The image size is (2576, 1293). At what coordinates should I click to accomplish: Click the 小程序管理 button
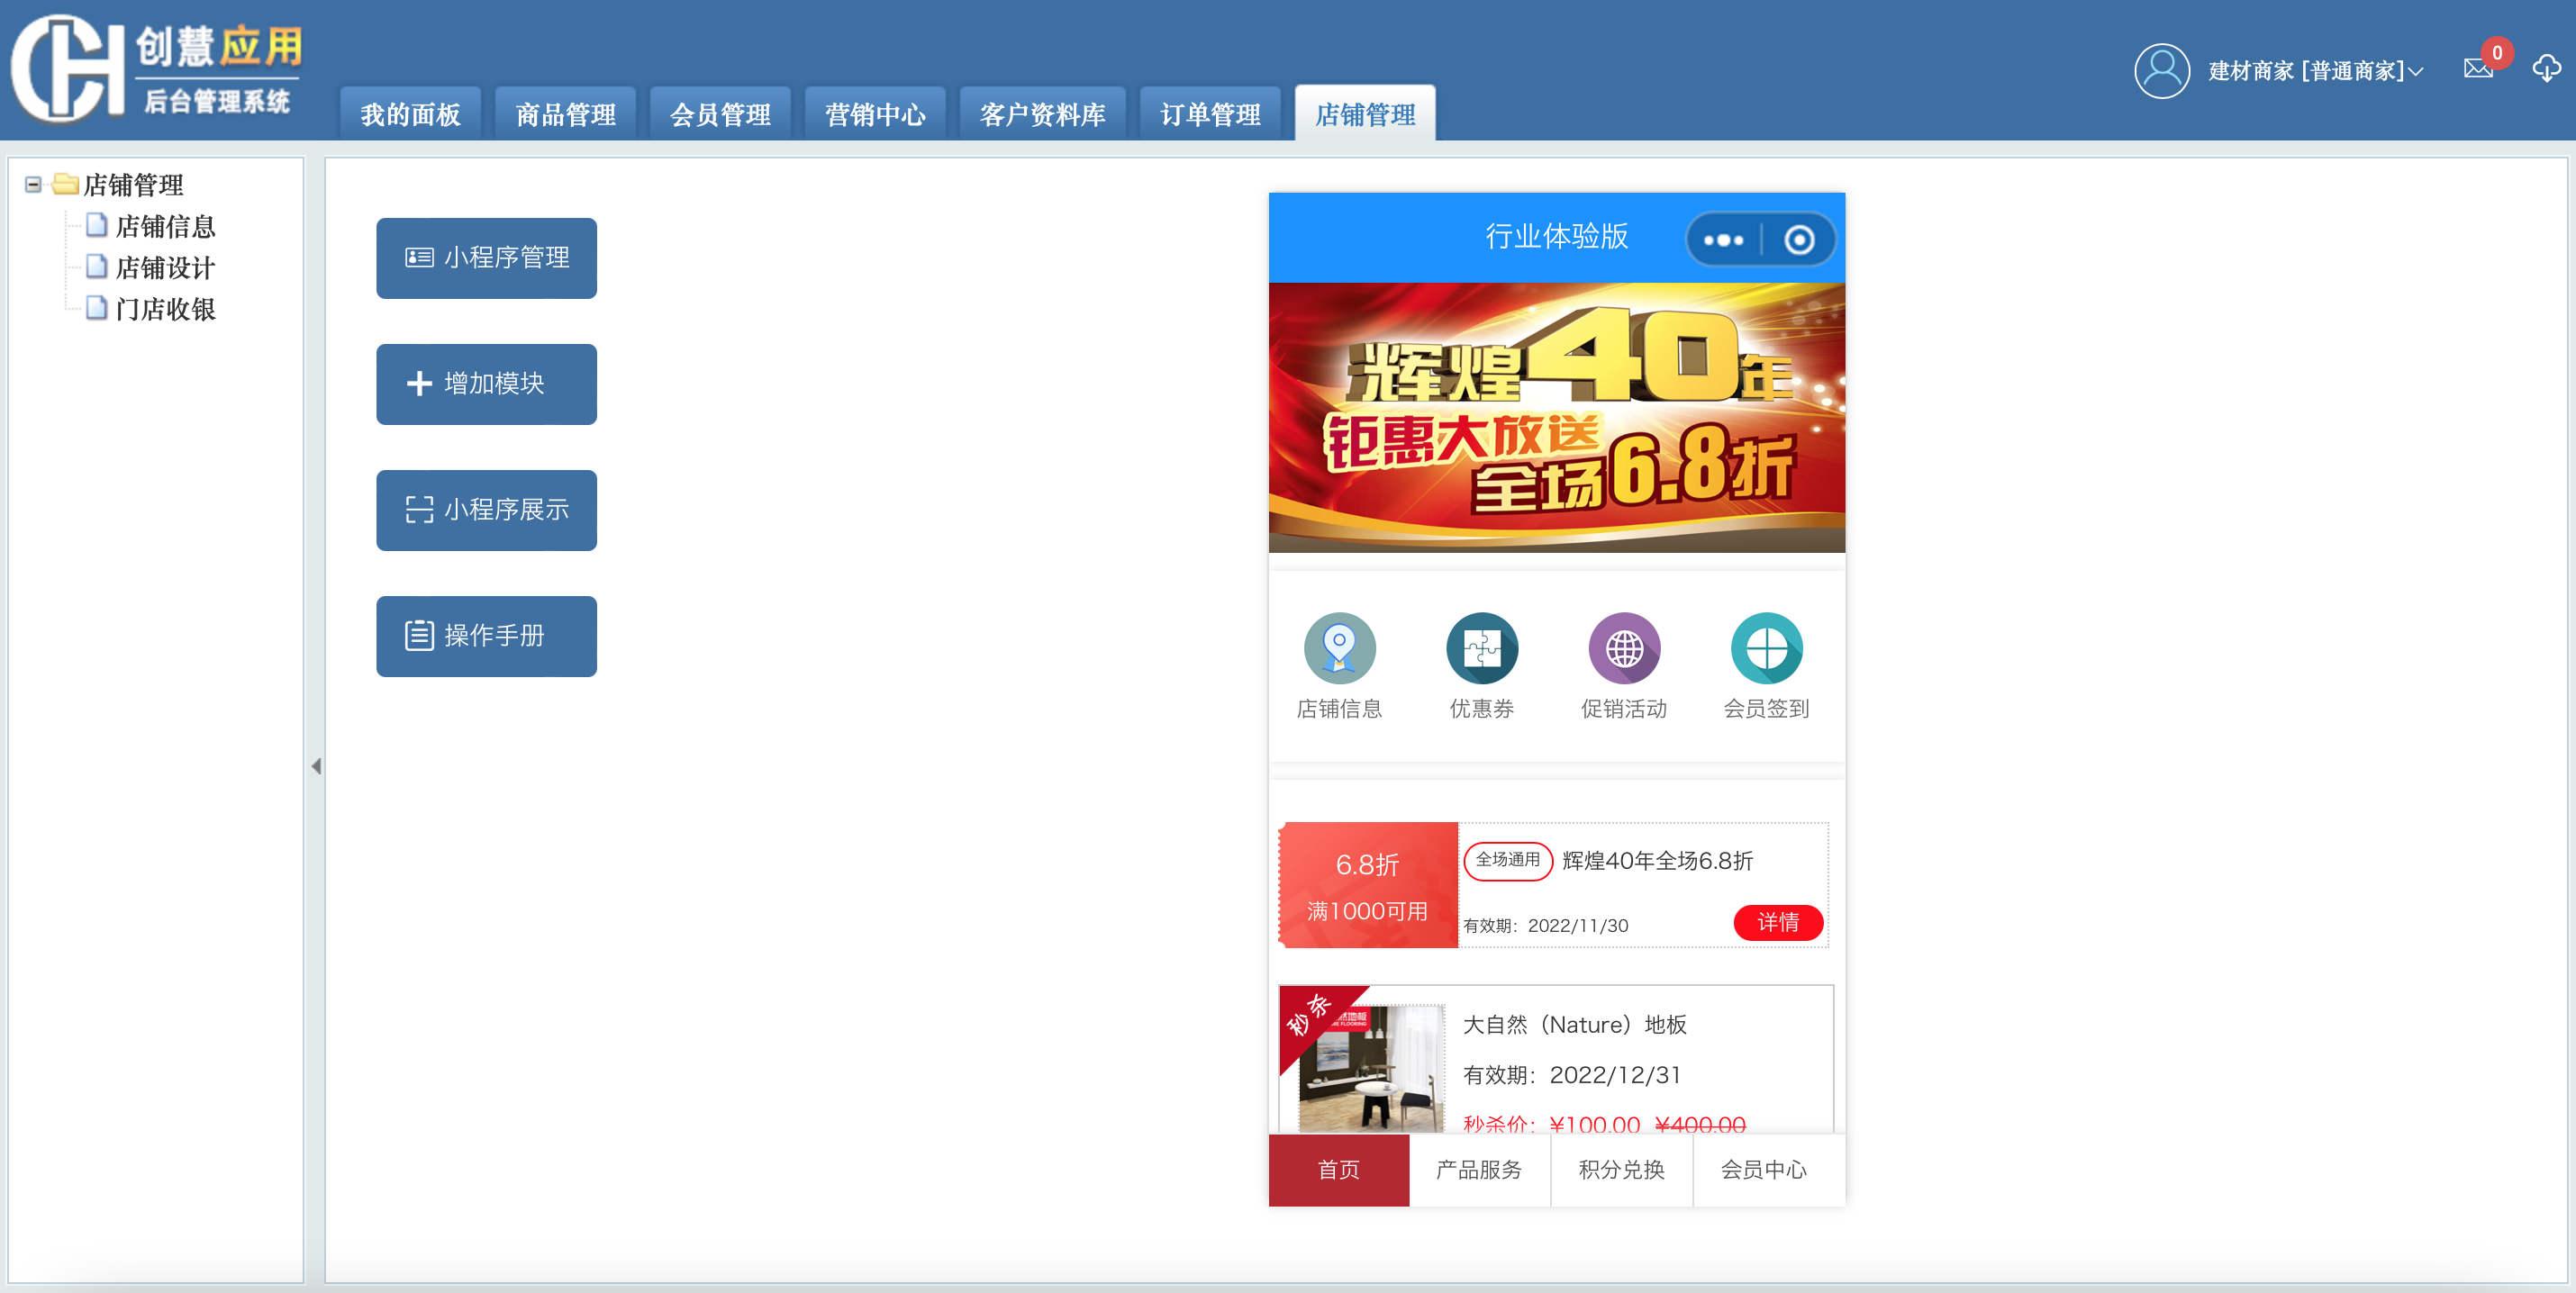486,258
